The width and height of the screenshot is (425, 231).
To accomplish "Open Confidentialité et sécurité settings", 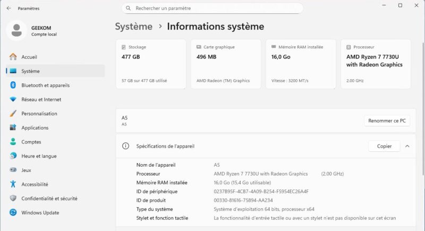I will coord(55,198).
